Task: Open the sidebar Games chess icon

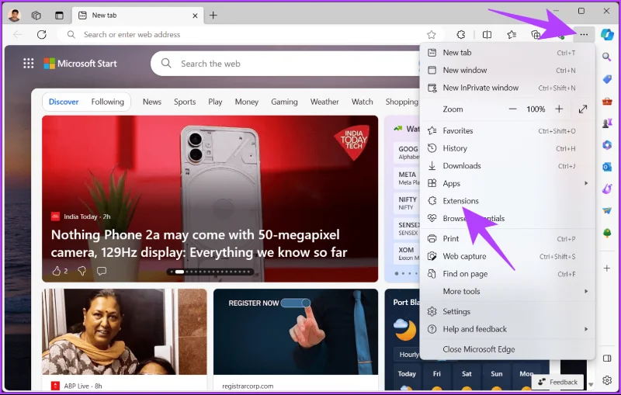Action: tap(607, 123)
